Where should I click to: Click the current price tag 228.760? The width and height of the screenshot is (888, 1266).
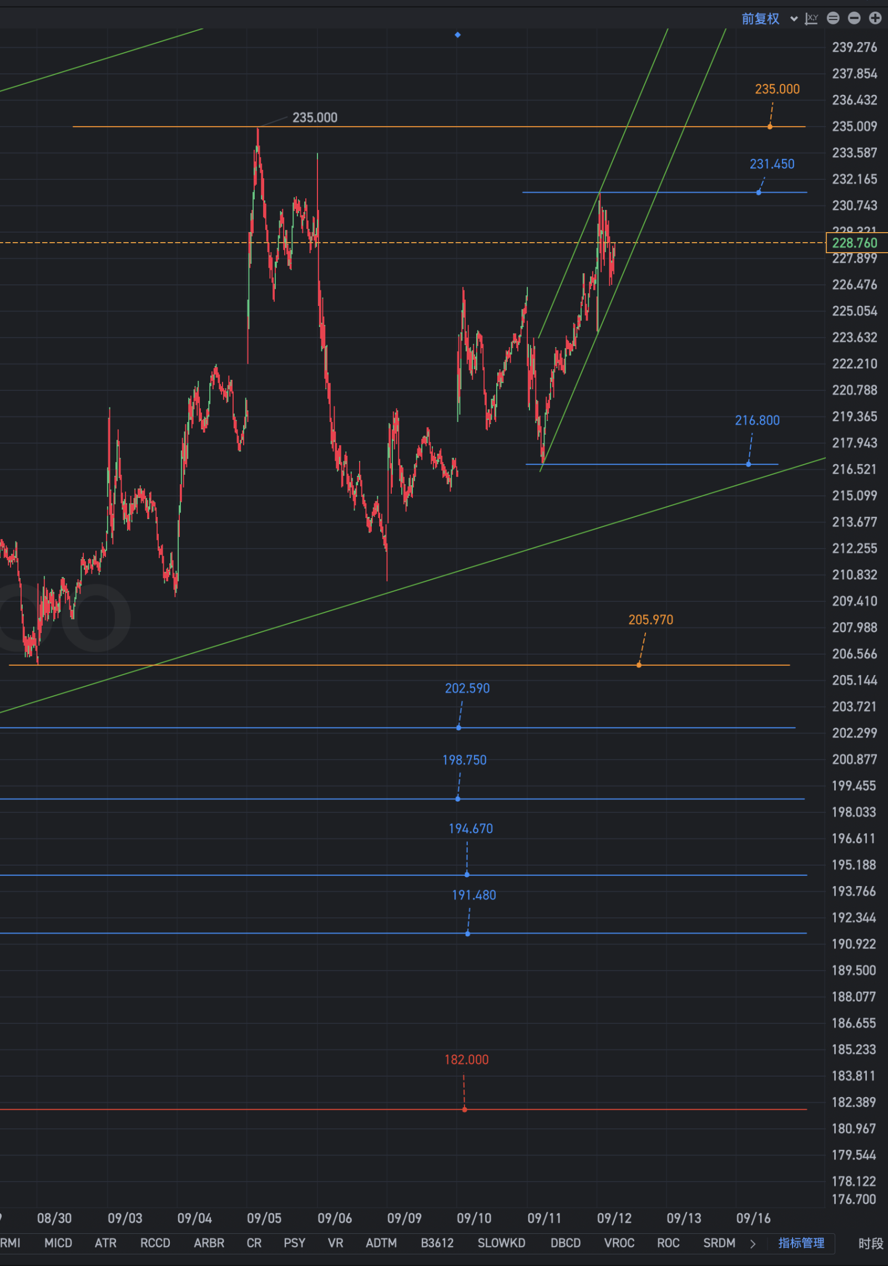click(x=856, y=243)
